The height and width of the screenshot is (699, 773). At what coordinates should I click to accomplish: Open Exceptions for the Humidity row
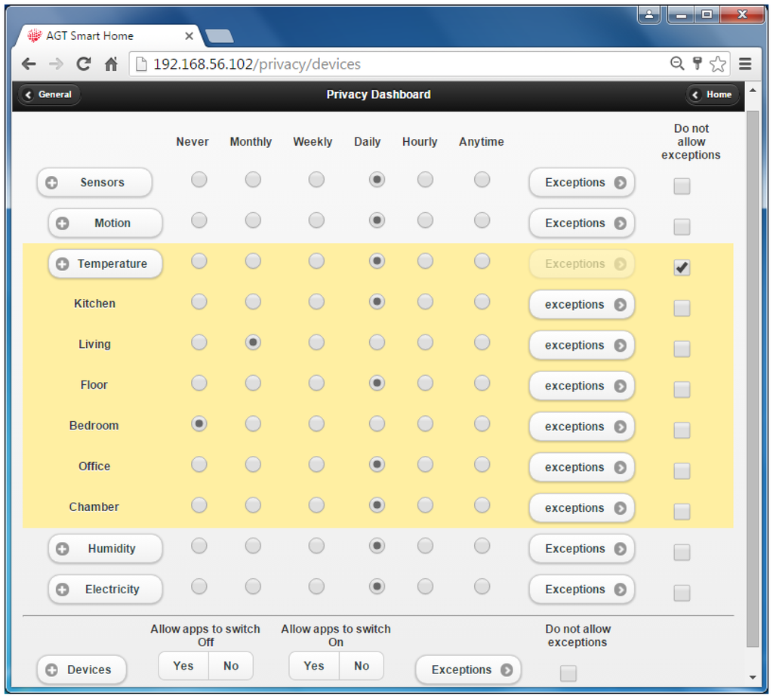click(x=582, y=549)
